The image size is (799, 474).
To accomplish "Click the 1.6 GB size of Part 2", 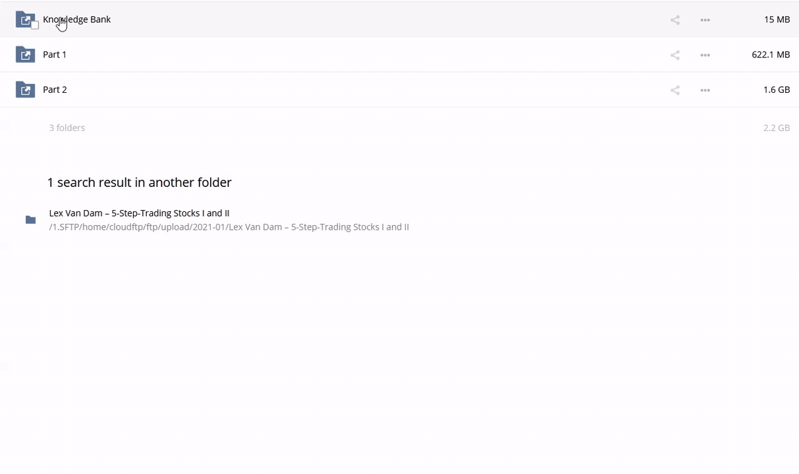I will [x=776, y=90].
